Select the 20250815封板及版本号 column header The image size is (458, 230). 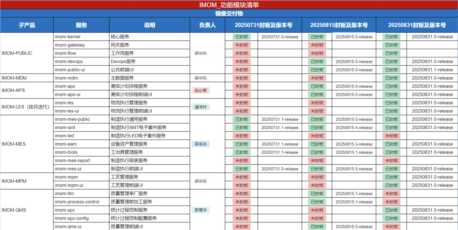point(339,25)
